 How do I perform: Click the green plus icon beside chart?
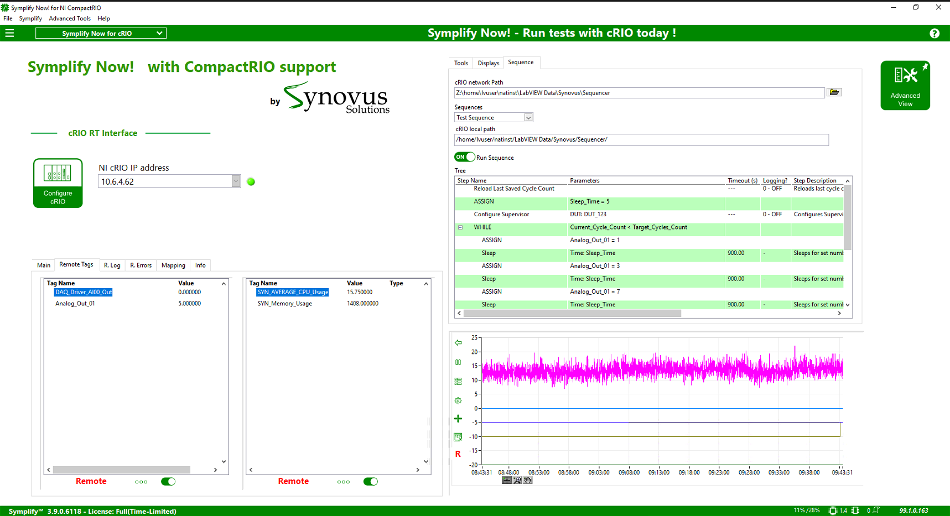(x=458, y=419)
